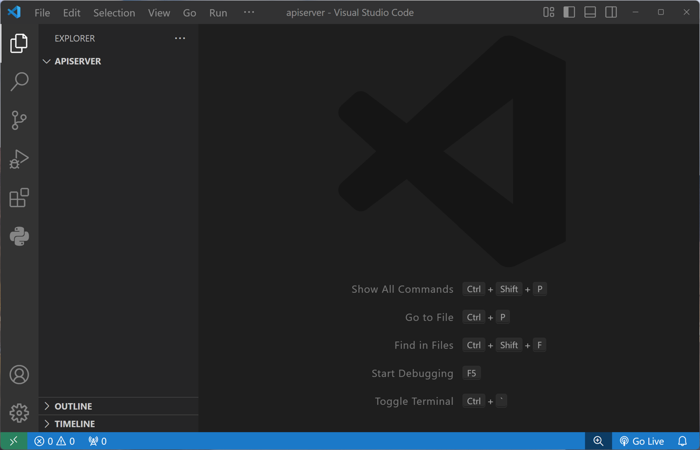Click the Start Debugging hint
This screenshot has width=700, height=450.
413,373
